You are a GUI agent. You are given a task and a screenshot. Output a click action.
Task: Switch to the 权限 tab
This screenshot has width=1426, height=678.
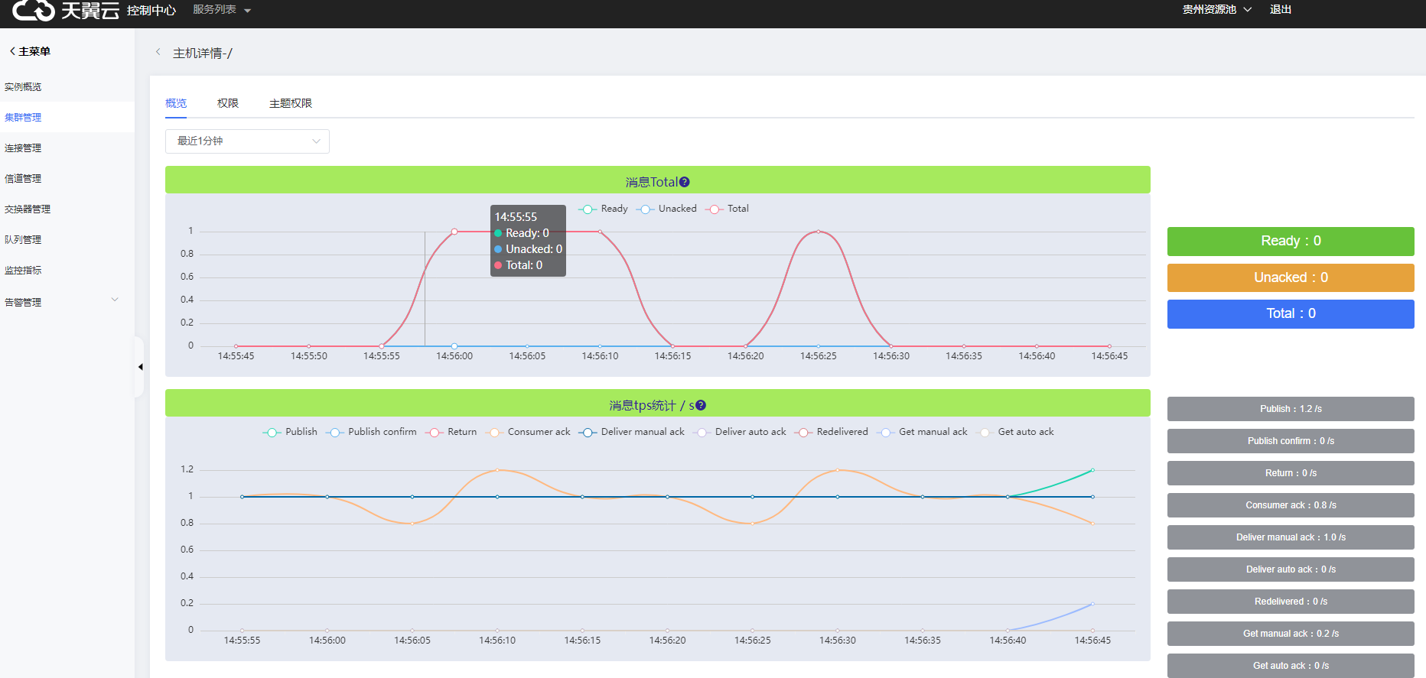point(228,103)
